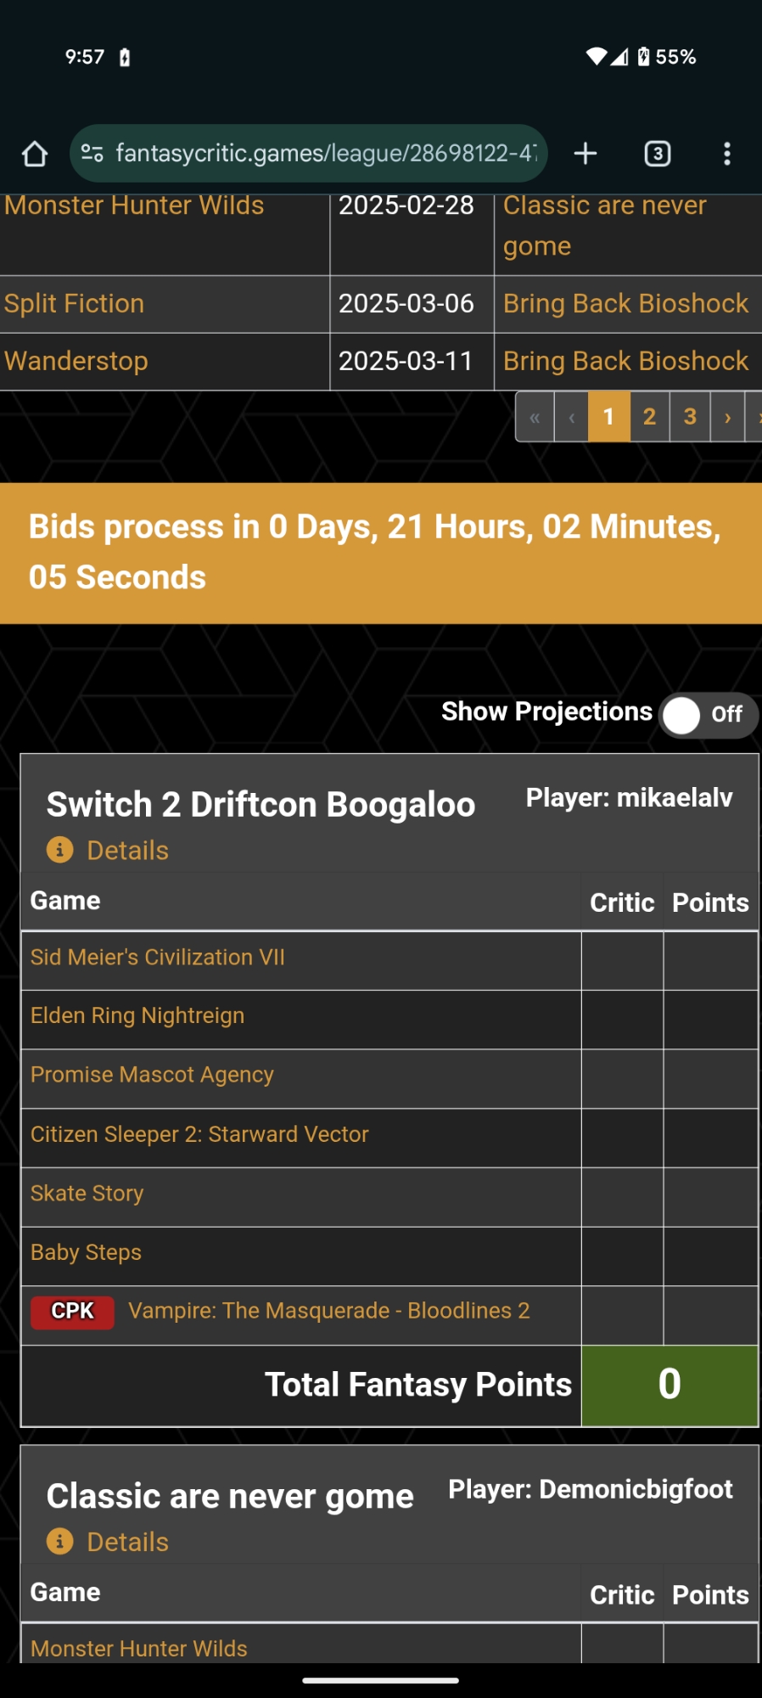
Task: Select page 3 in pagination
Action: 690,417
